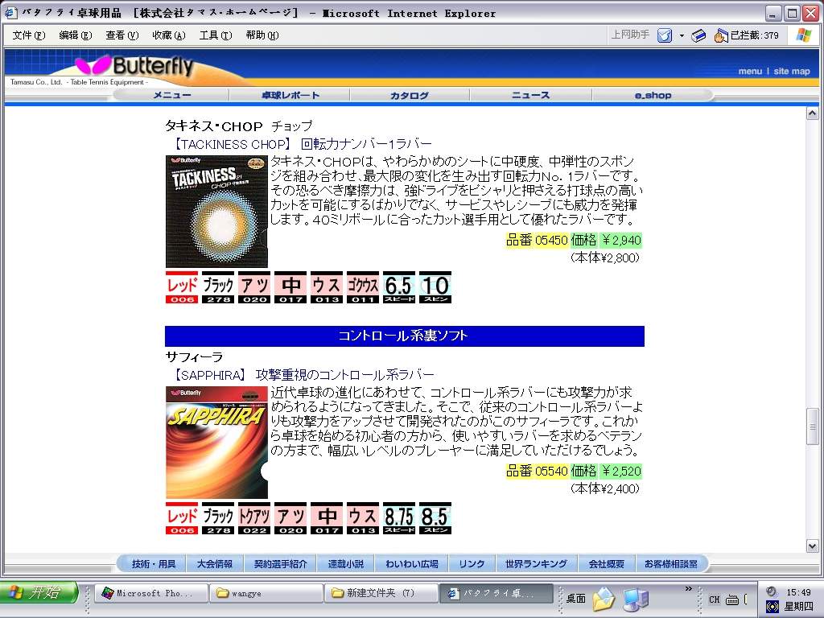Open the 编辑(E) menu

pyautogui.click(x=75, y=35)
